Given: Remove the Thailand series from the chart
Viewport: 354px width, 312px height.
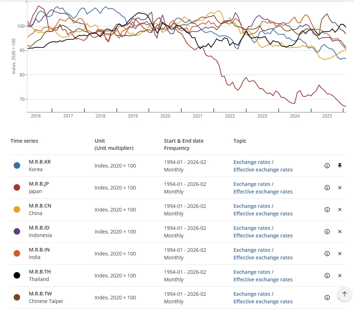Looking at the screenshot, I should (x=340, y=276).
